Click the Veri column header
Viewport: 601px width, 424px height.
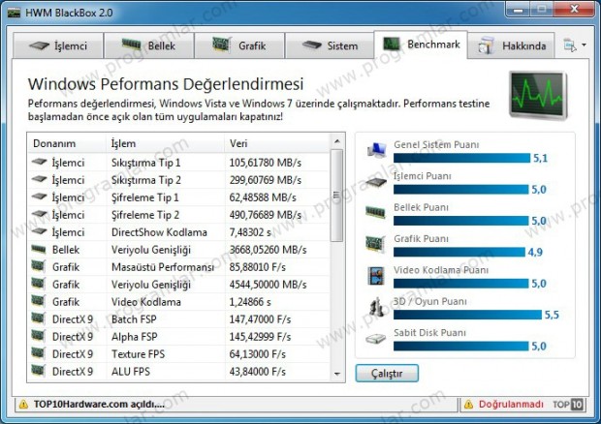pyautogui.click(x=277, y=143)
